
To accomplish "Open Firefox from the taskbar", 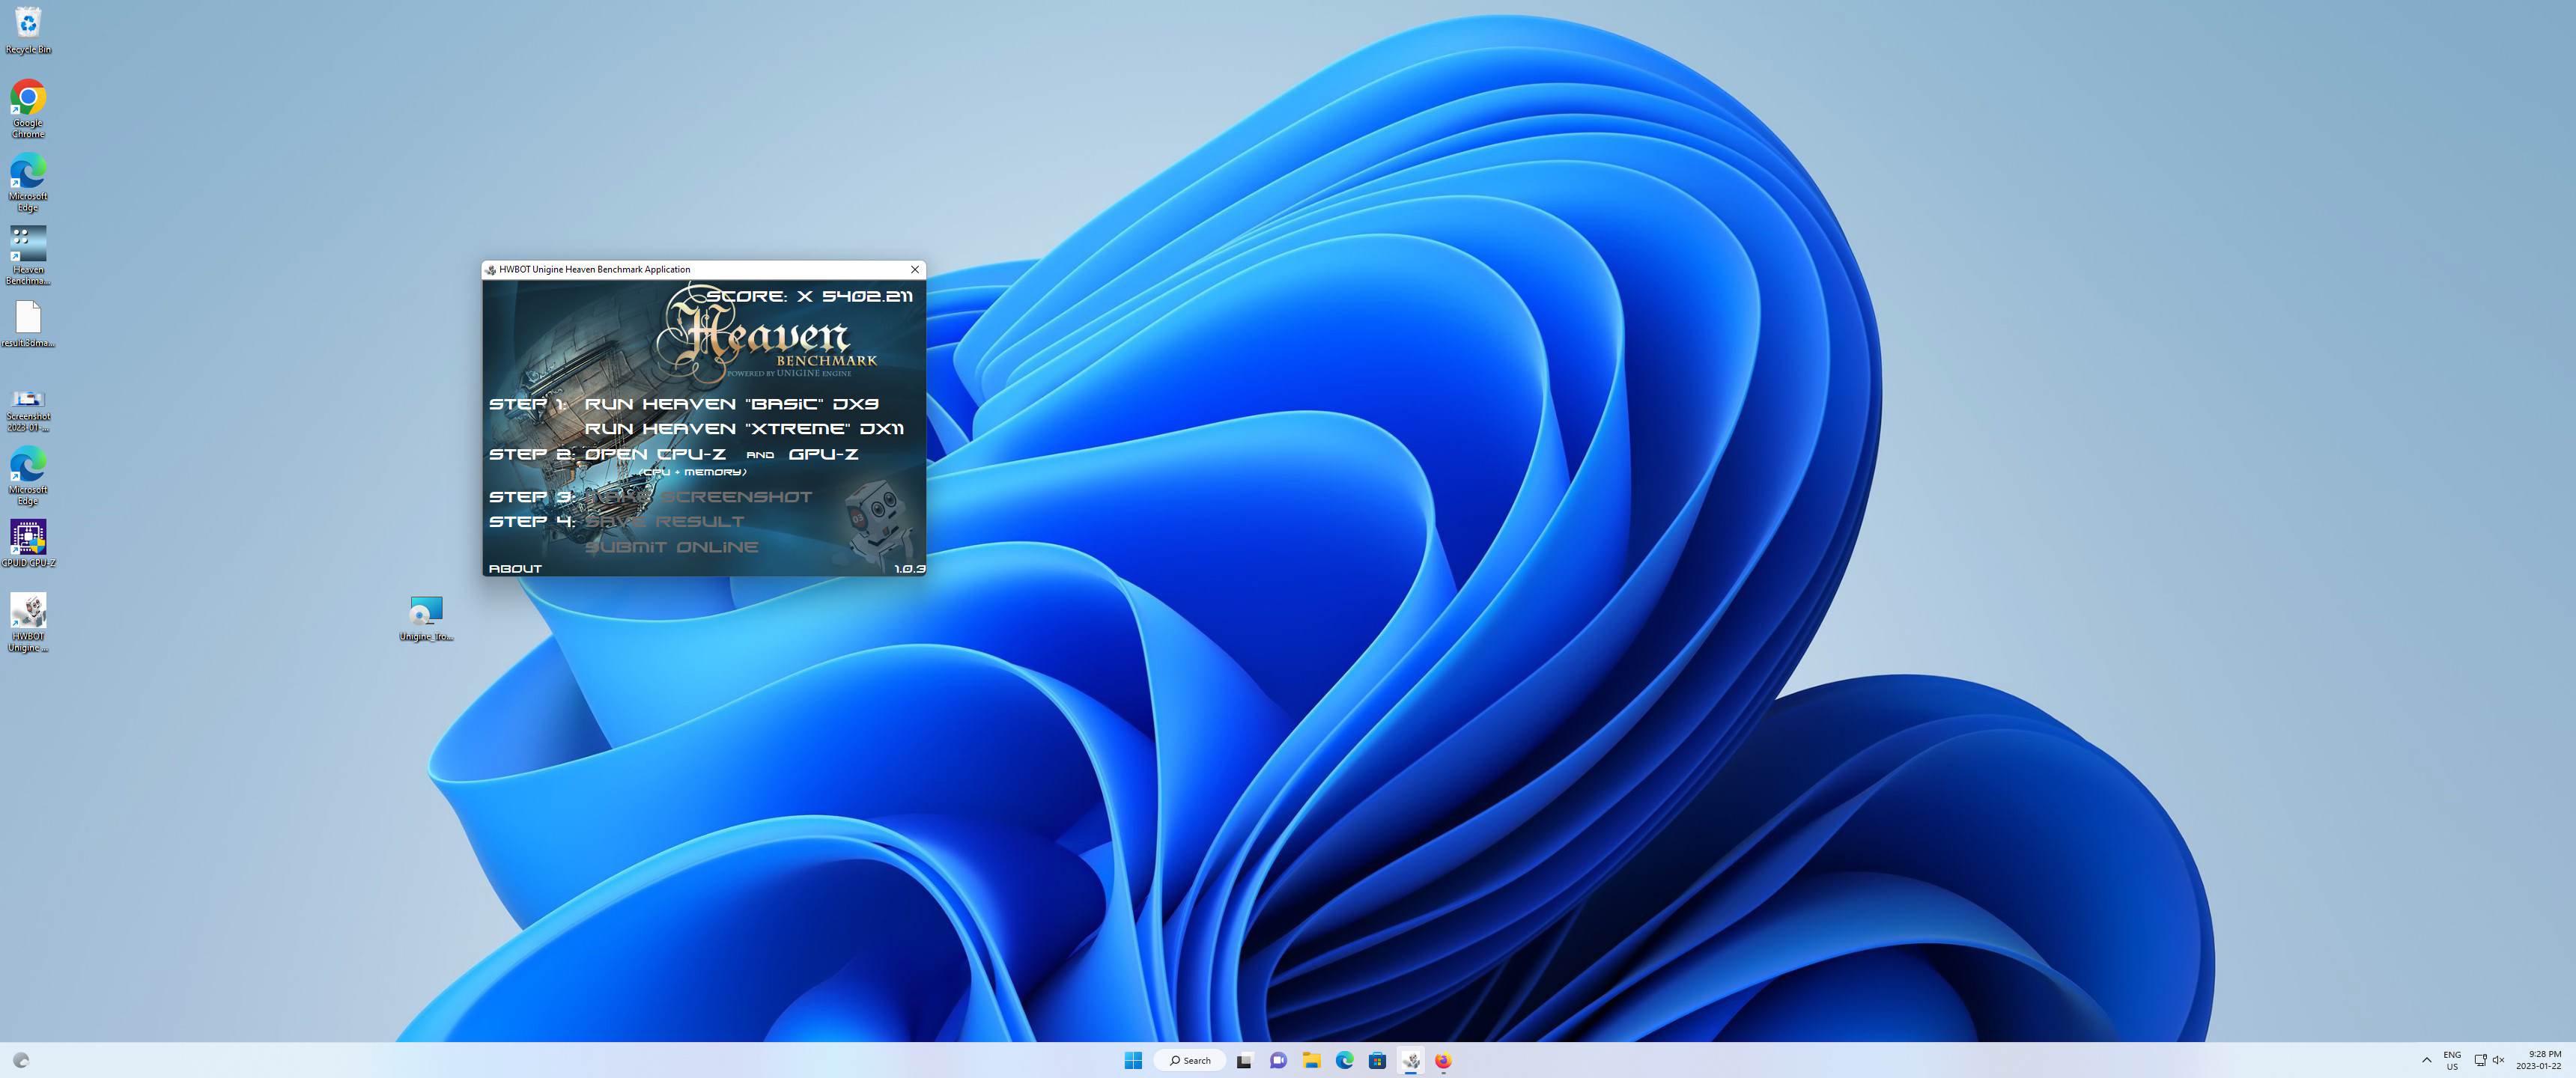I will [1443, 1060].
